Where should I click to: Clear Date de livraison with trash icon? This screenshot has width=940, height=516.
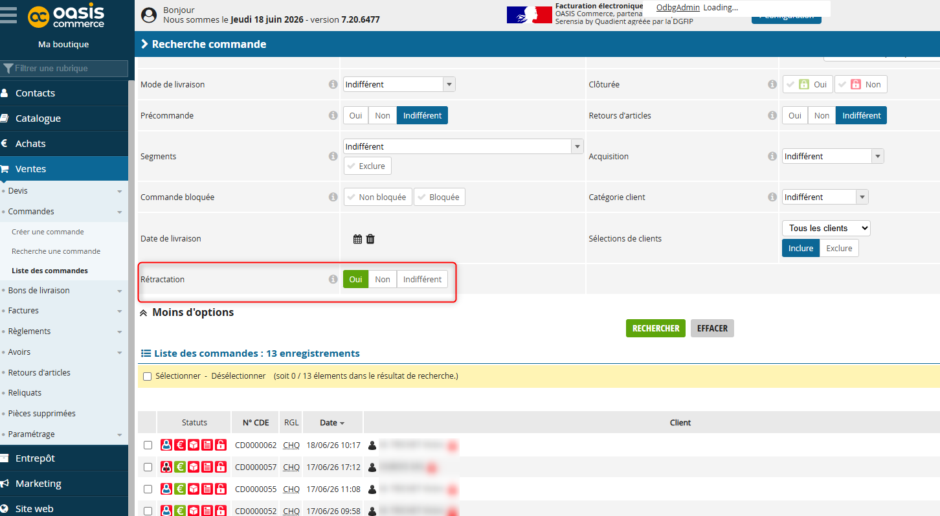tap(370, 239)
